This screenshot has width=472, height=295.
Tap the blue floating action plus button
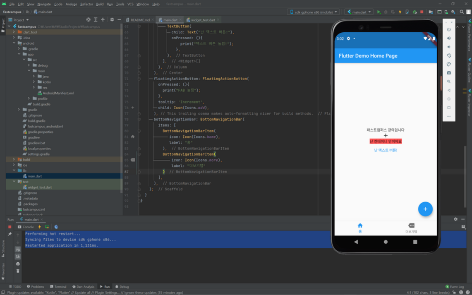point(425,209)
